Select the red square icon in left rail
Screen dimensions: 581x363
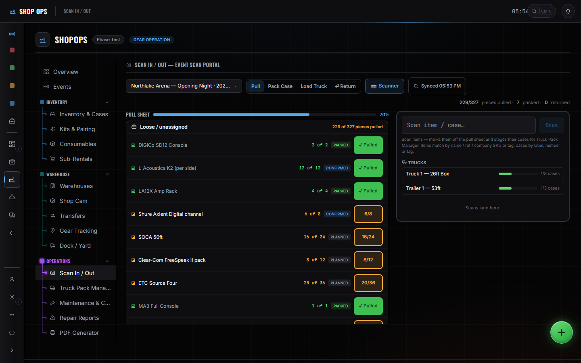(x=12, y=50)
